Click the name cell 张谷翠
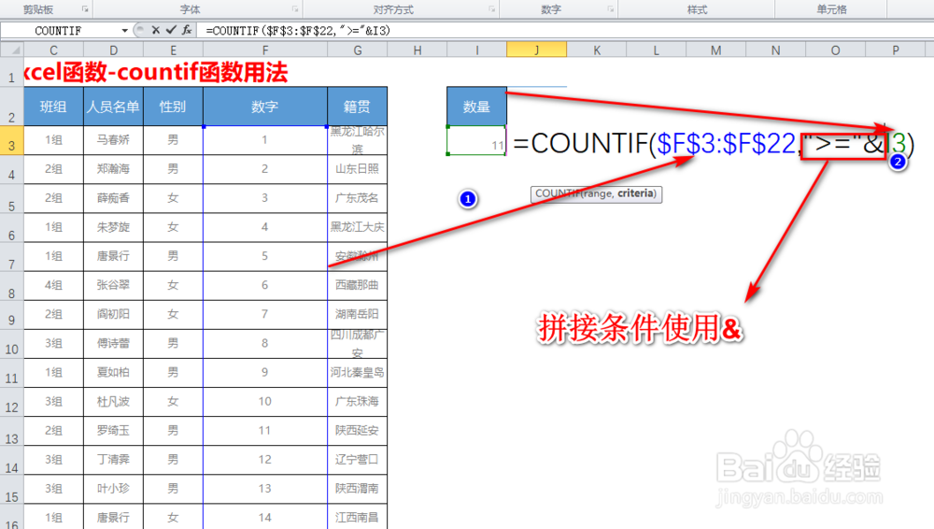The width and height of the screenshot is (934, 529). [113, 286]
